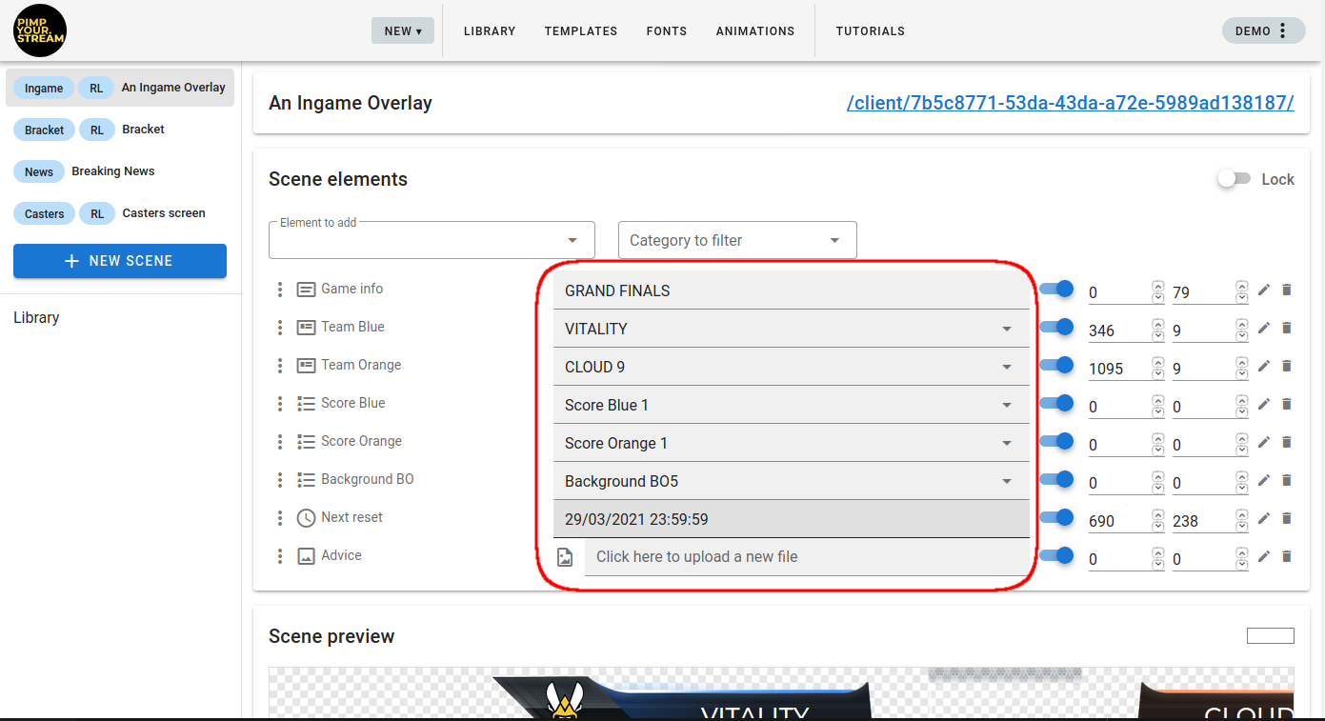Edit the Next reset element with pencil

pos(1264,518)
